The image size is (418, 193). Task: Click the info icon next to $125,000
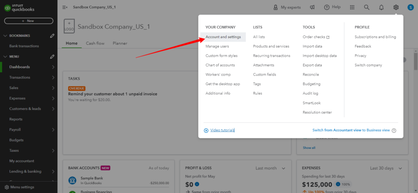338,184
